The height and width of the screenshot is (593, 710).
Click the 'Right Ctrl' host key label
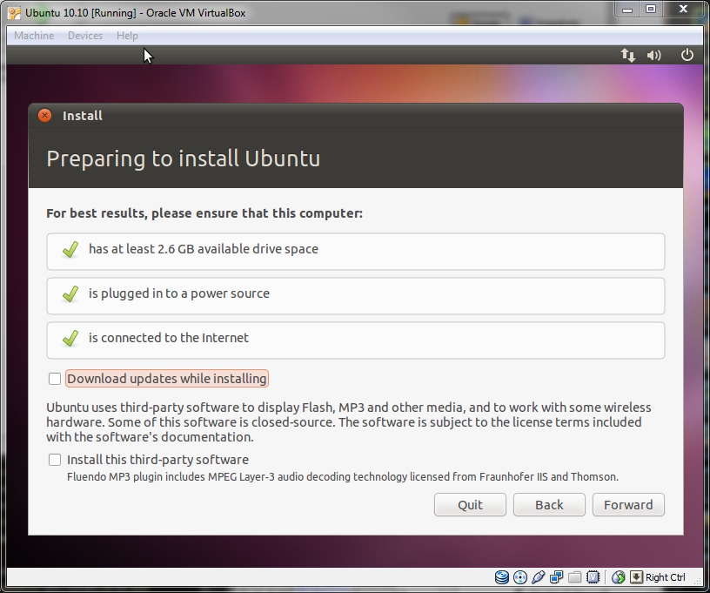coord(665,577)
